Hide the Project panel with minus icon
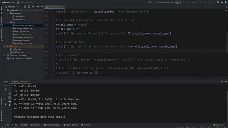Viewport: 228px width, 128px height. [42, 7]
